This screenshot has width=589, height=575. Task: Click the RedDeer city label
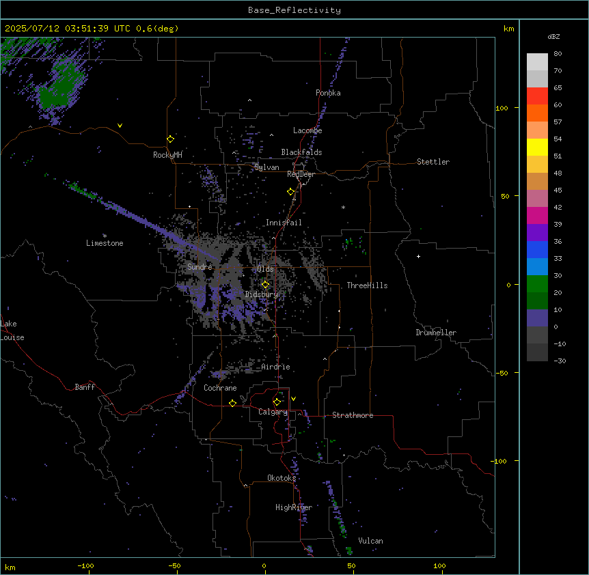pos(301,174)
